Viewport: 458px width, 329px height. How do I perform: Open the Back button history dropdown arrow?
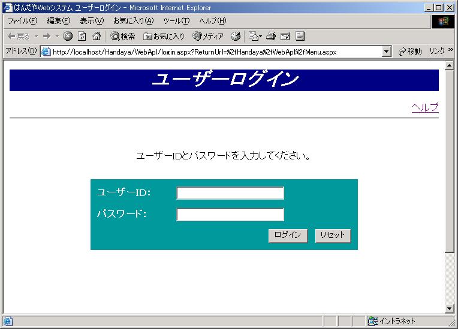(x=36, y=36)
